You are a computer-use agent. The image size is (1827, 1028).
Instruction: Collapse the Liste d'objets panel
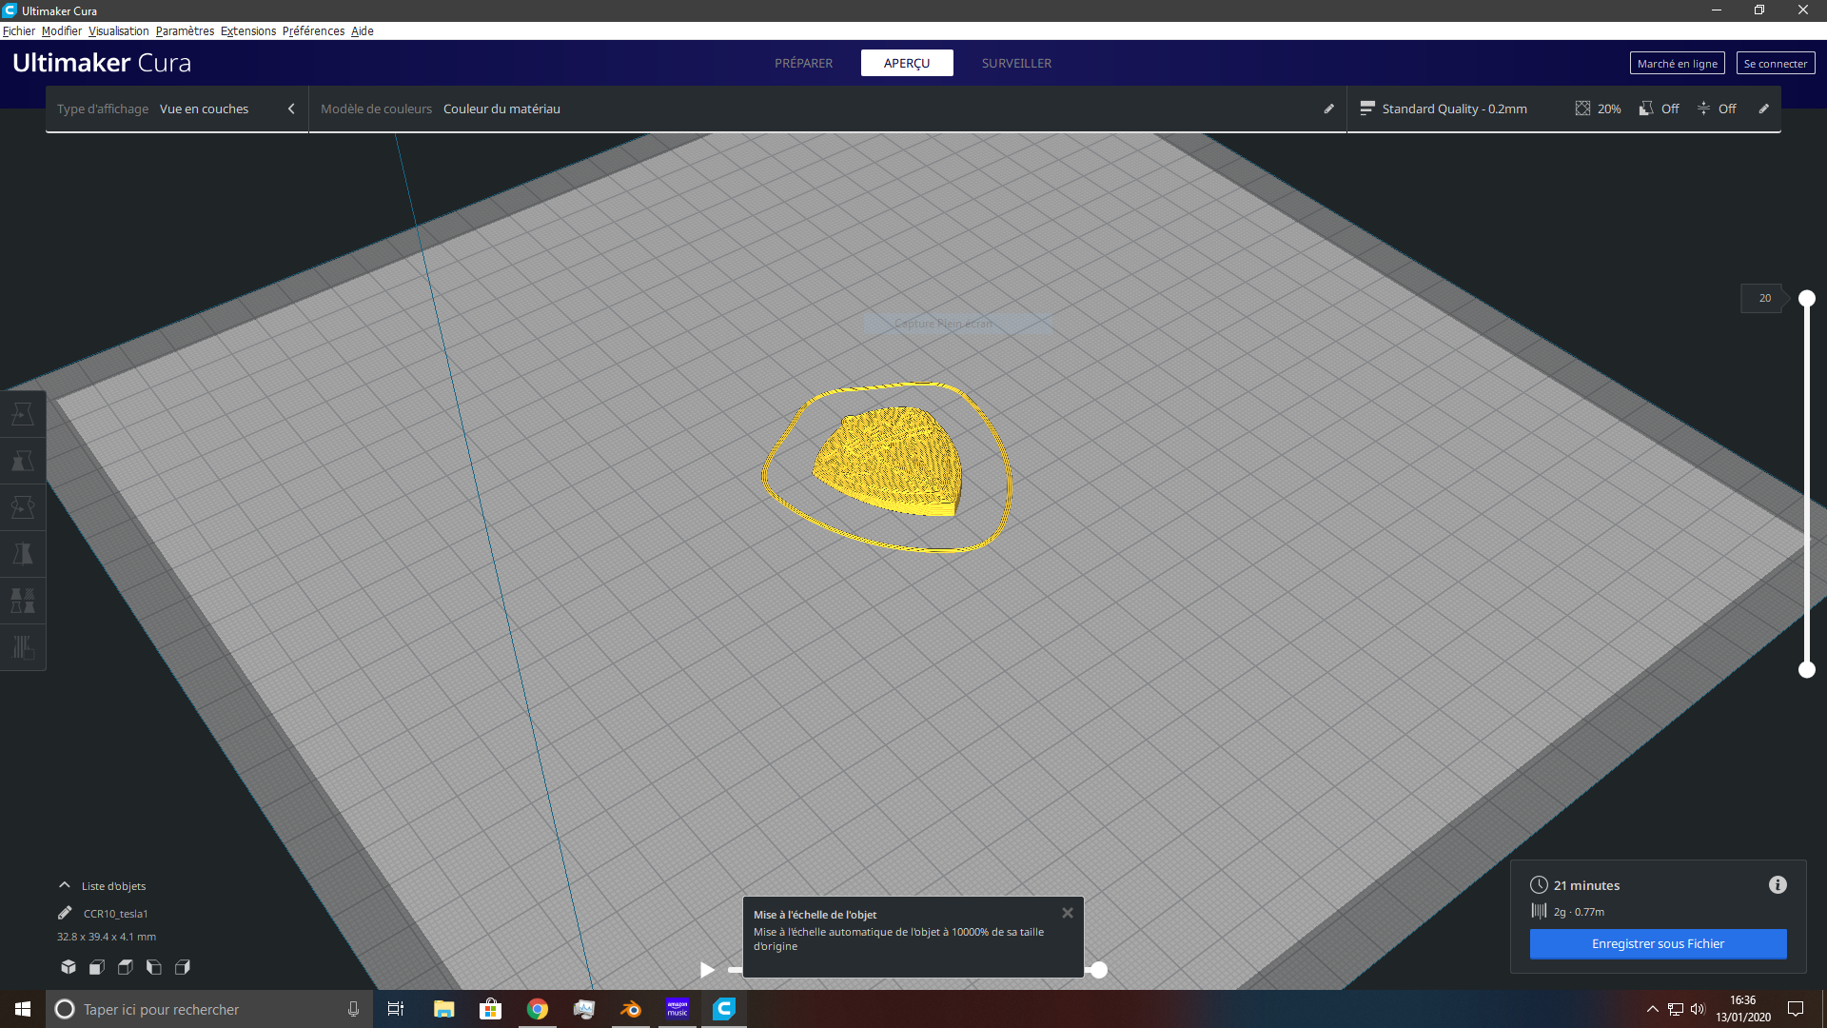click(65, 885)
